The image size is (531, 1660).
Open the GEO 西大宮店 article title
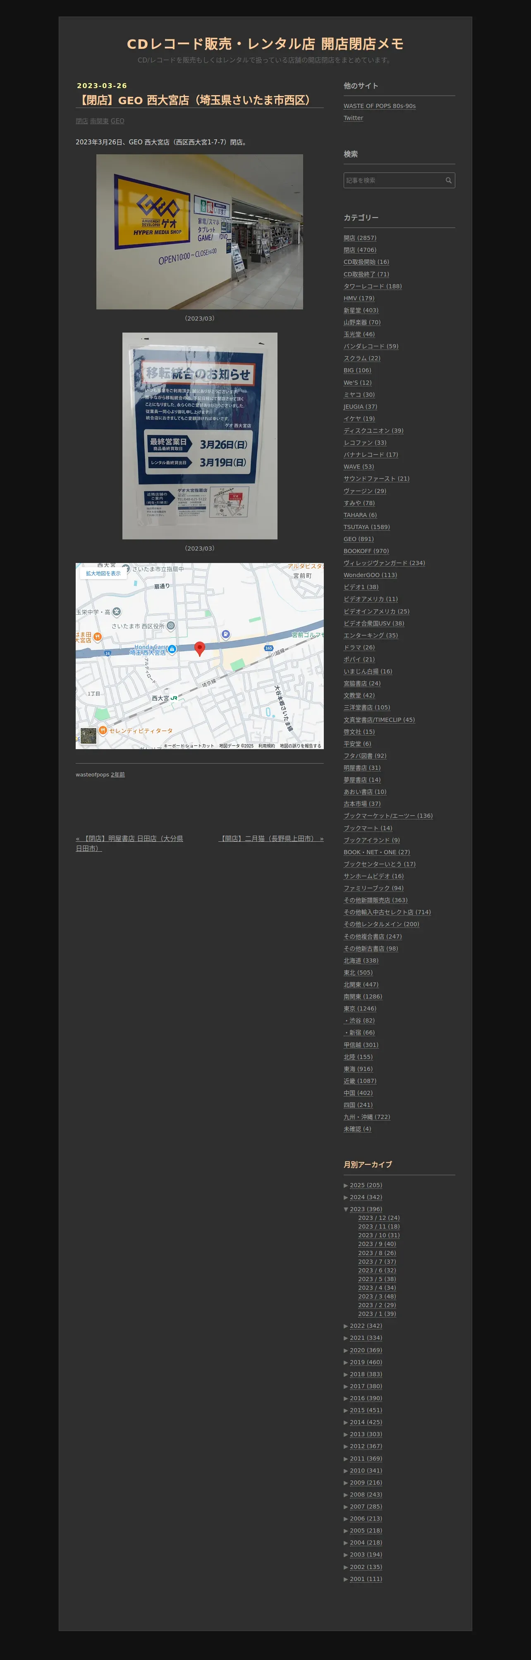pos(196,100)
